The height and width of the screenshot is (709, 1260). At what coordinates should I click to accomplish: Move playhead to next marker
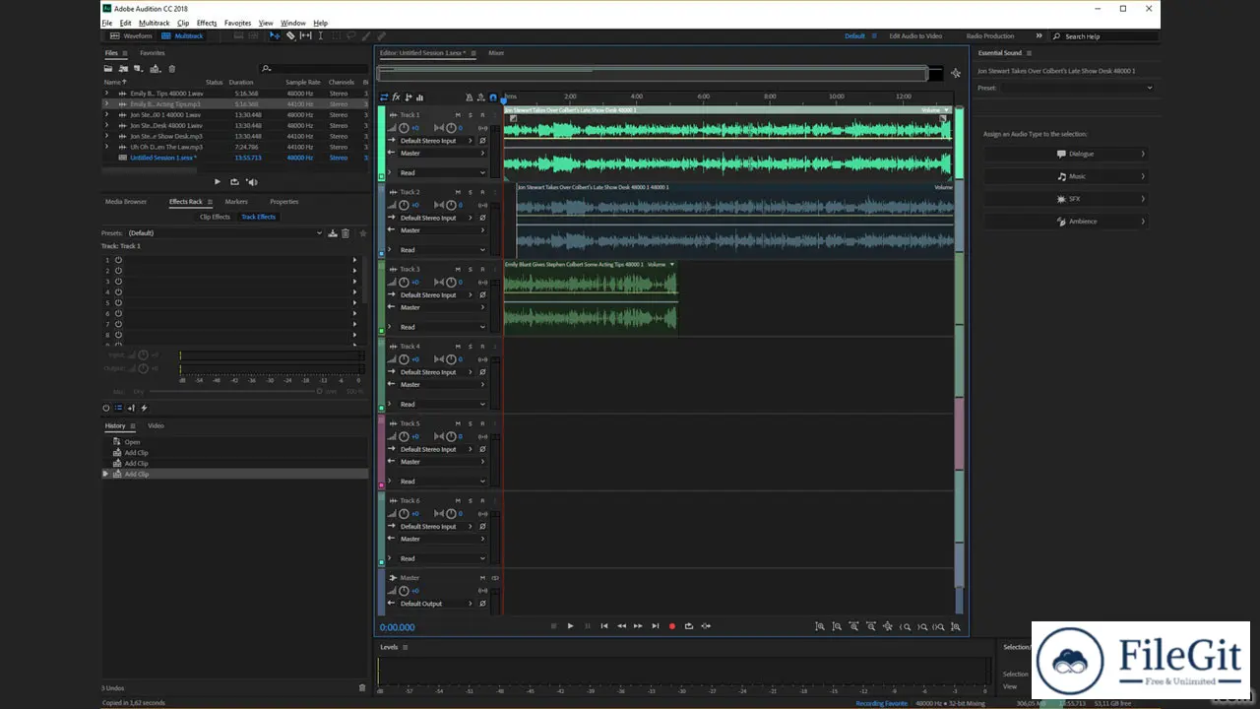[656, 626]
